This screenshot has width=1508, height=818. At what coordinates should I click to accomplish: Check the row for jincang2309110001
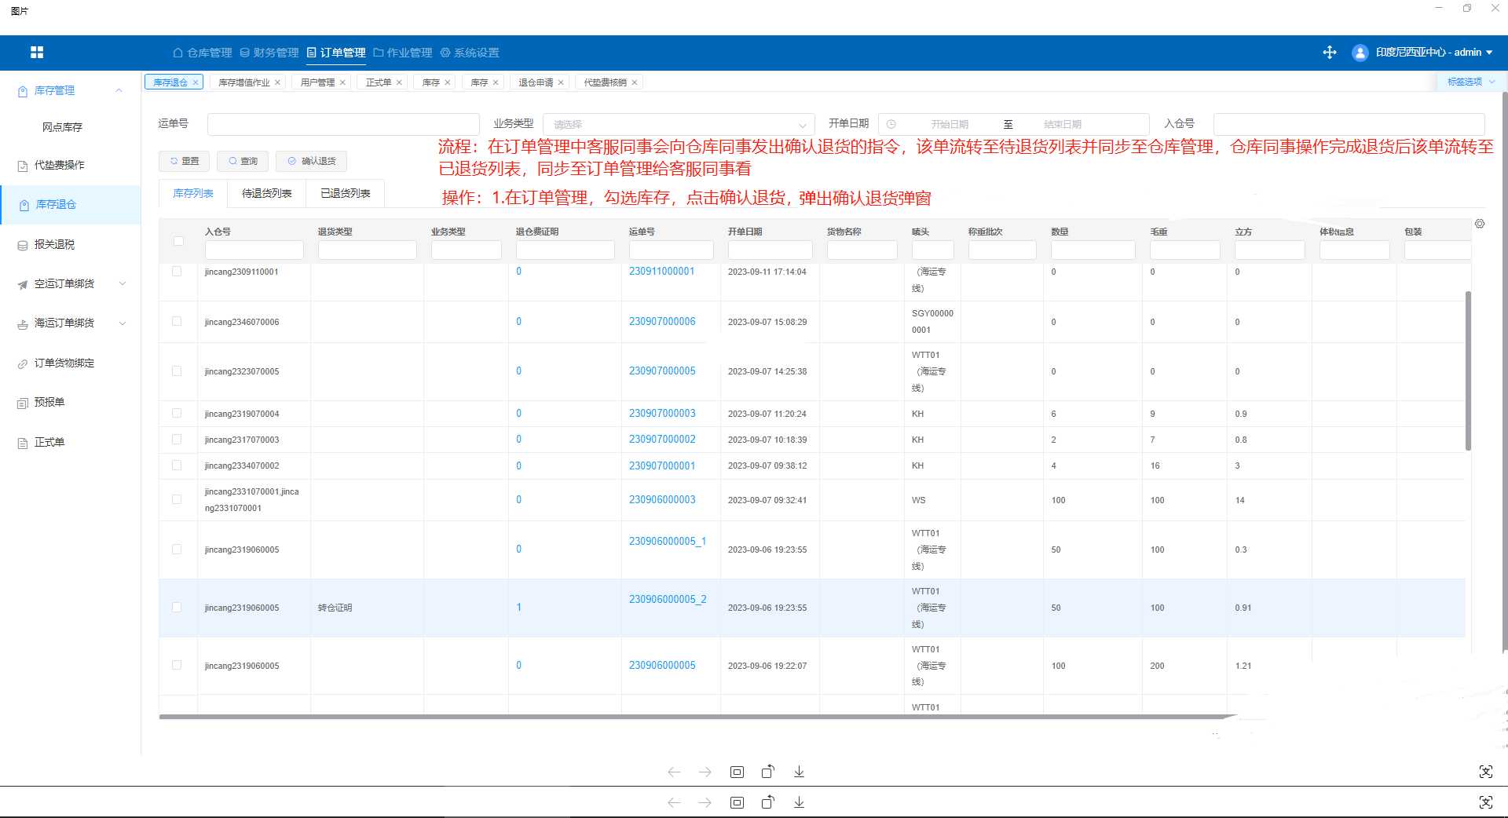(x=177, y=272)
